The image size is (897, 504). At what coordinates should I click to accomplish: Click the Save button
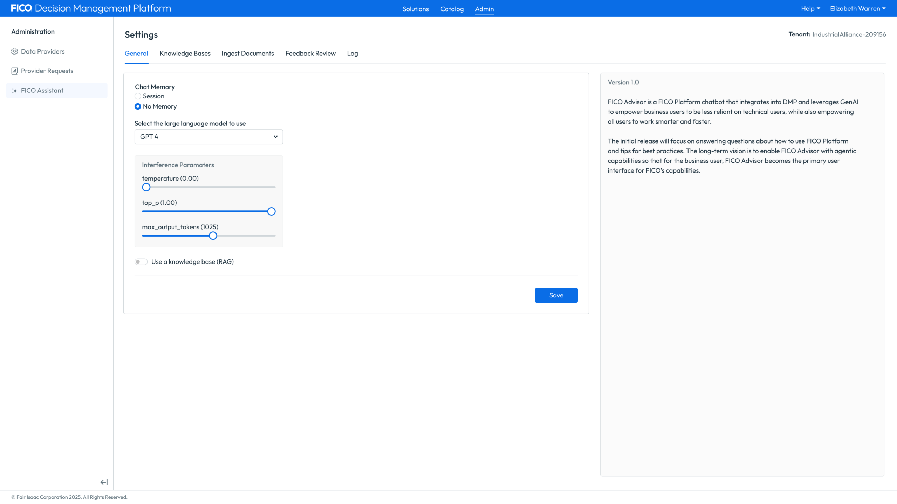556,295
